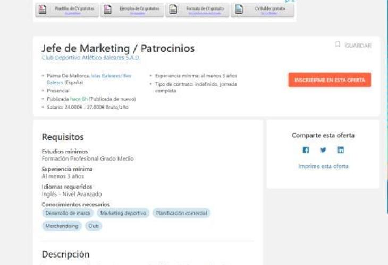Share the offer on LinkedIn
Image resolution: width=388 pixels, height=265 pixels.
pos(341,150)
